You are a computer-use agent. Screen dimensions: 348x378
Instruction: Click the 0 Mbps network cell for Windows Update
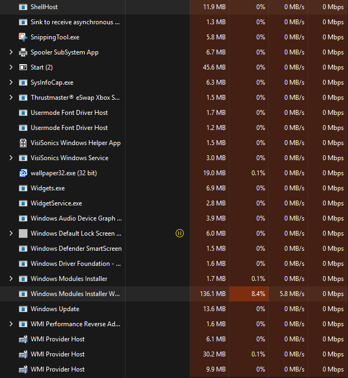[328, 309]
